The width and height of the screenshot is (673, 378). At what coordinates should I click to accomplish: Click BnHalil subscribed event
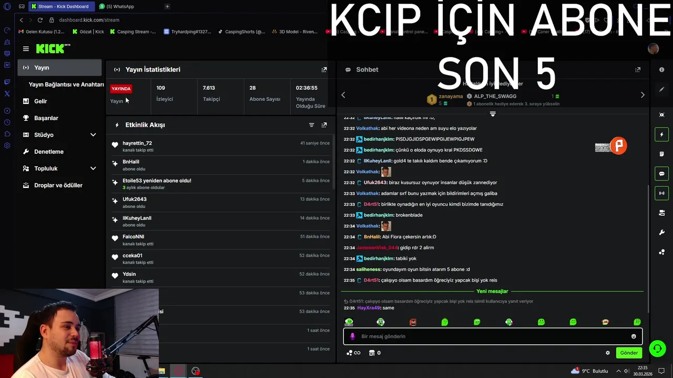point(220,165)
